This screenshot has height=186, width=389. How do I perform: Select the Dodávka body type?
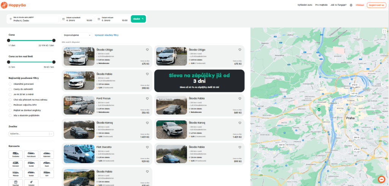tap(16, 154)
